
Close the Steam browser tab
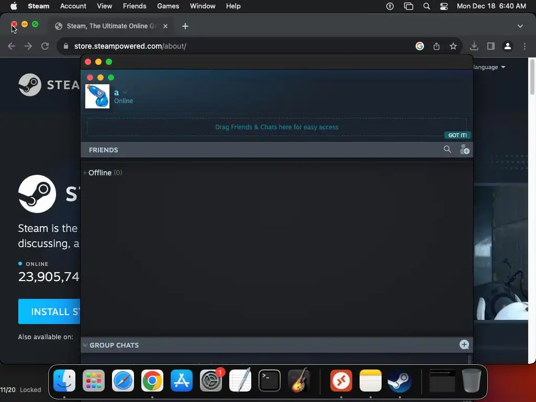click(165, 26)
